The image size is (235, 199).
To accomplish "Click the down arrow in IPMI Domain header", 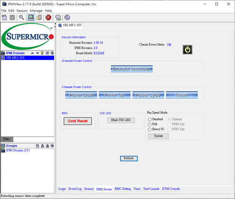I will click(x=37, y=53).
